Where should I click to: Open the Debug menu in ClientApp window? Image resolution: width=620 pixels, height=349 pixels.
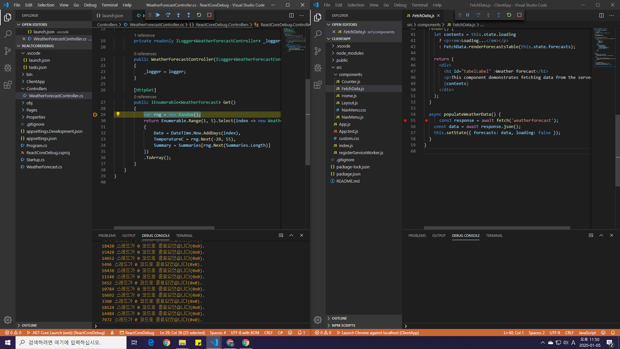coord(400,5)
